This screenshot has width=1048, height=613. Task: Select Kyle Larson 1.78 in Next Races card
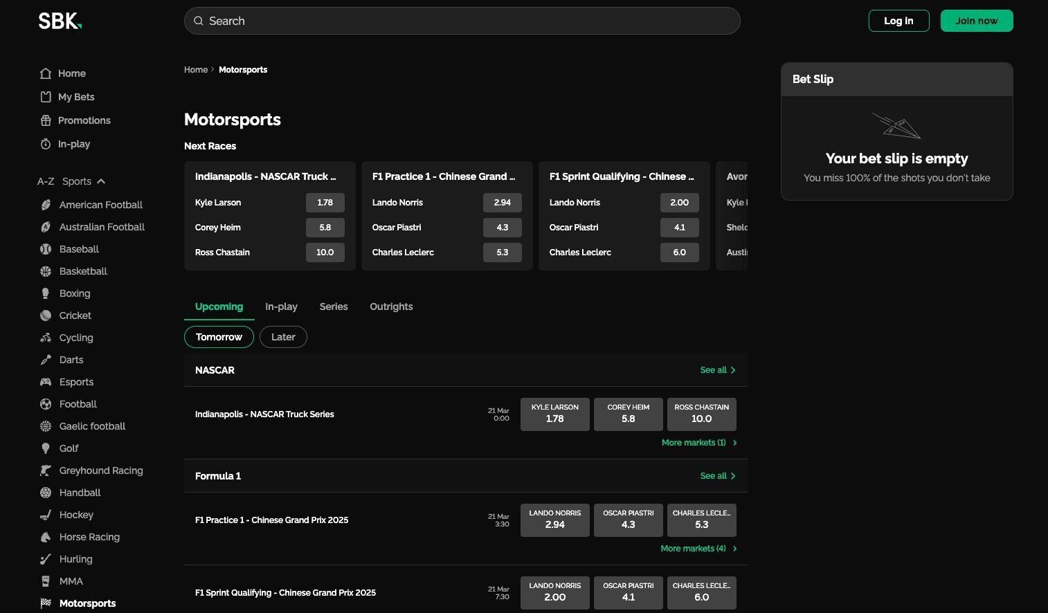pos(325,203)
